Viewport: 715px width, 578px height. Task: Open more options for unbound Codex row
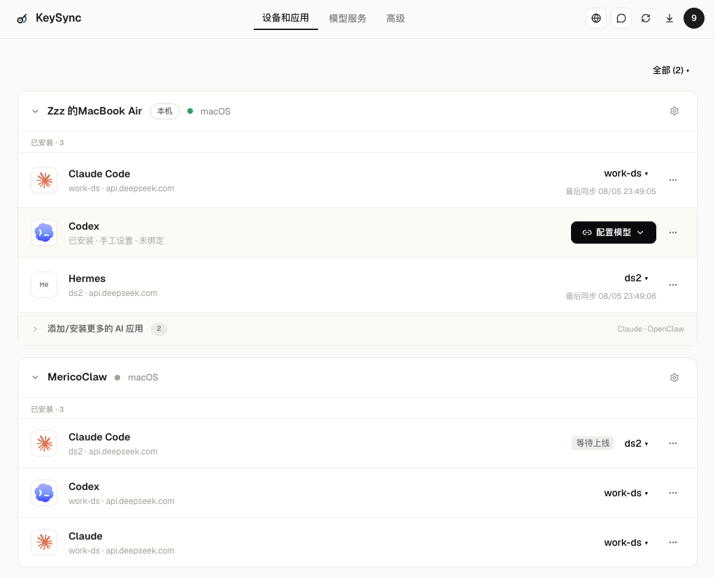tap(673, 232)
